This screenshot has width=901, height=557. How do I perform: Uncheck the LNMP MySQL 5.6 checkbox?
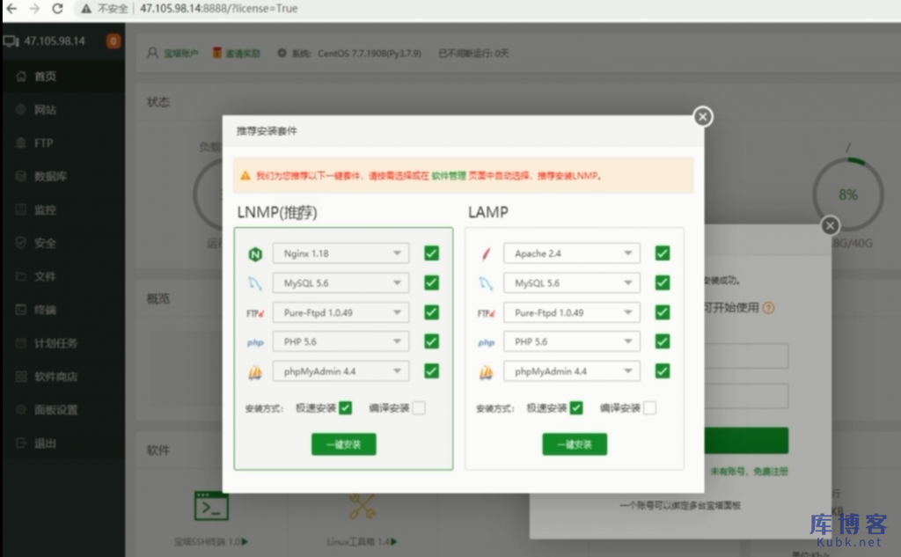[x=431, y=282]
